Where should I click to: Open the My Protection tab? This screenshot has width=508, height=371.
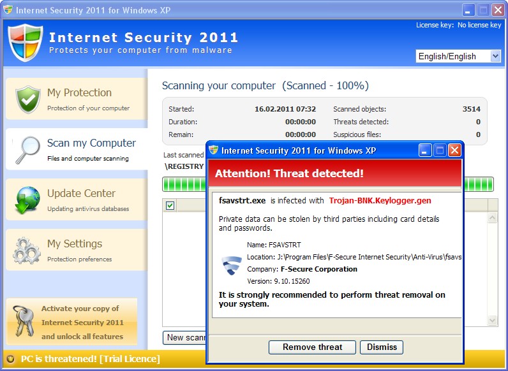(77, 99)
